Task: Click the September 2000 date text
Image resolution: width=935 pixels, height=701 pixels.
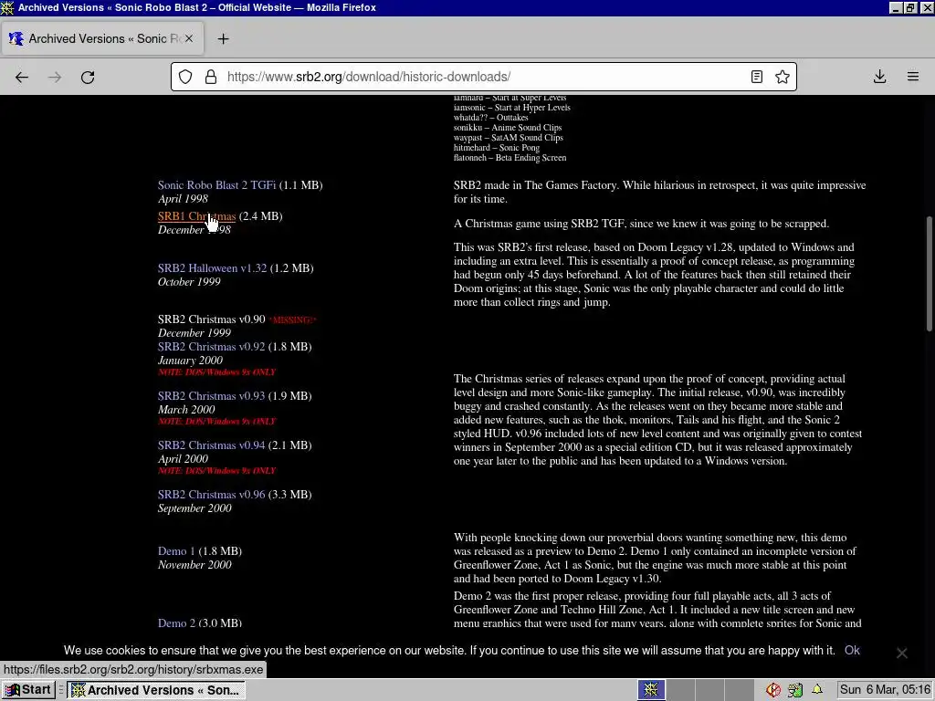Action: tap(194, 508)
